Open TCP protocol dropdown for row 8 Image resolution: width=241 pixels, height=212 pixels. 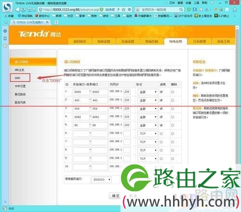(x=147, y=150)
